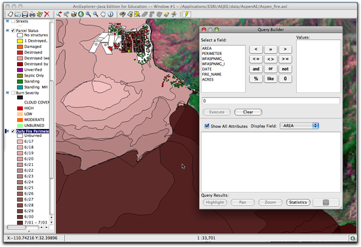The width and height of the screenshot is (361, 247).
Task: Remove the active layer with the red X
Action: point(47,14)
